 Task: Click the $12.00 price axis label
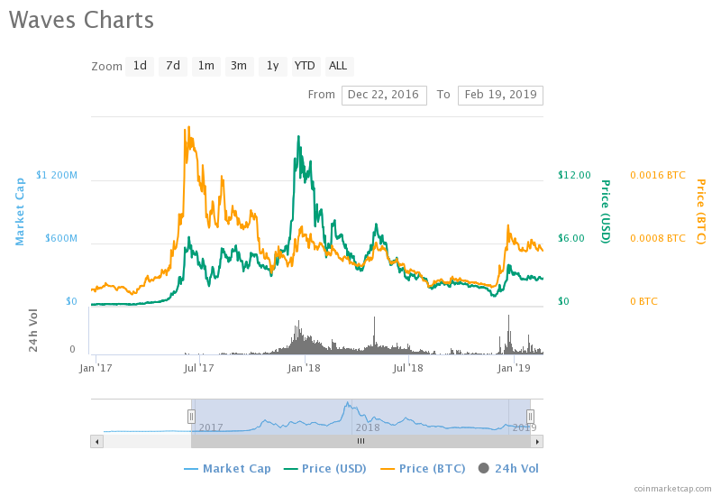click(574, 175)
